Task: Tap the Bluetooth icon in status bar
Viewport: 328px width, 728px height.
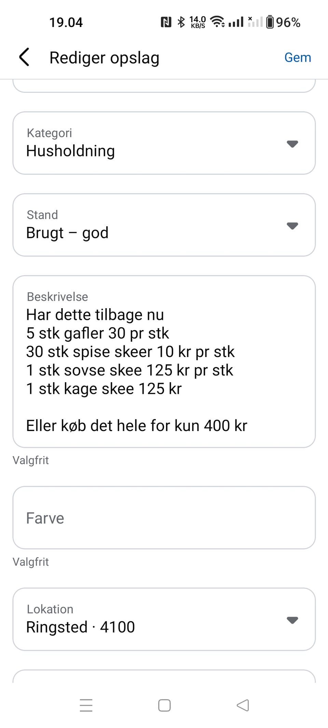Action: tap(181, 22)
